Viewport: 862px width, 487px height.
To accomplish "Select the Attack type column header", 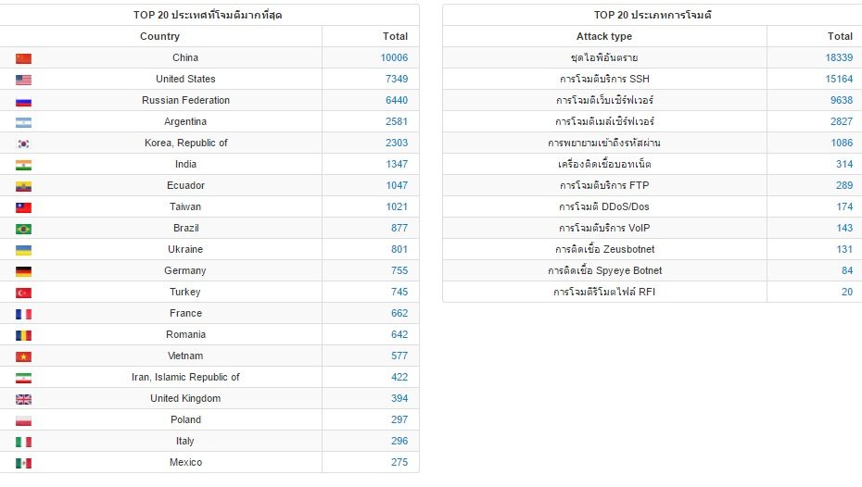I will click(604, 36).
